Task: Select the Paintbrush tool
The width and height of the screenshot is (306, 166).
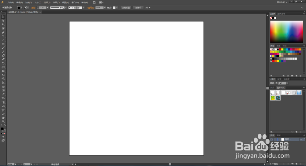Action: click(x=3, y=48)
